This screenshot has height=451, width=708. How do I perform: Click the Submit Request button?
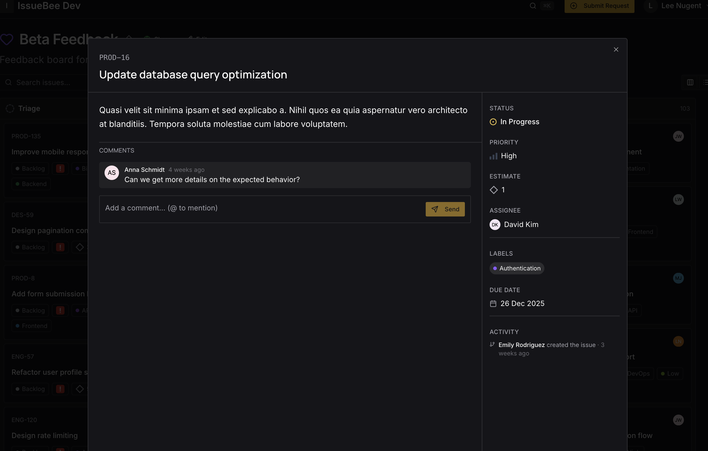pyautogui.click(x=599, y=5)
